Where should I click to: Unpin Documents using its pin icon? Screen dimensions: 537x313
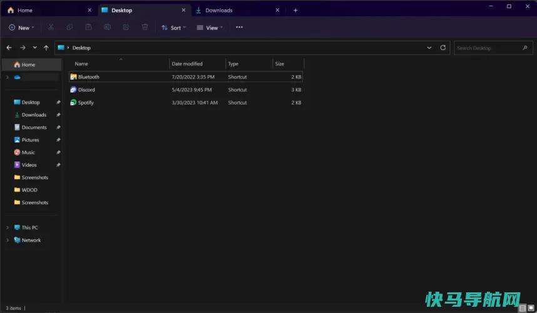click(58, 127)
